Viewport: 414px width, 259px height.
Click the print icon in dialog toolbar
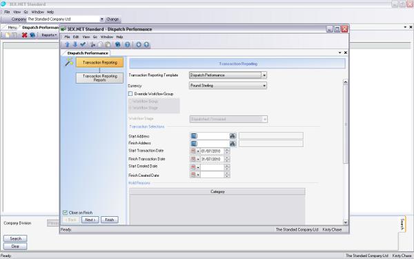tap(117, 45)
